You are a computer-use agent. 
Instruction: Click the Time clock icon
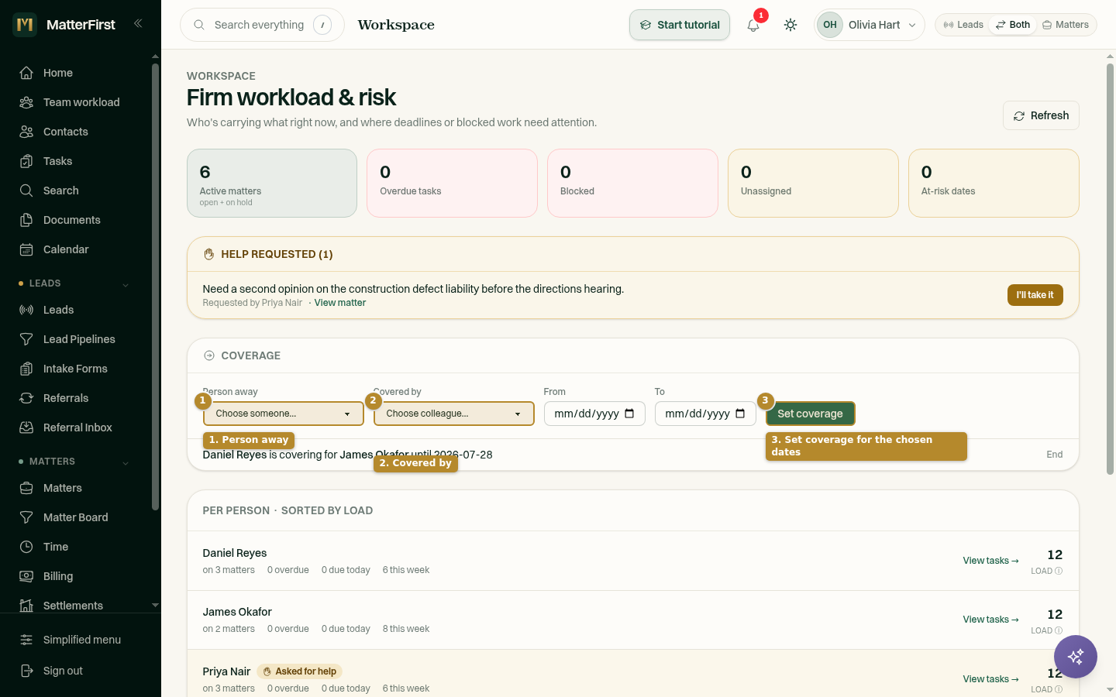pos(26,547)
